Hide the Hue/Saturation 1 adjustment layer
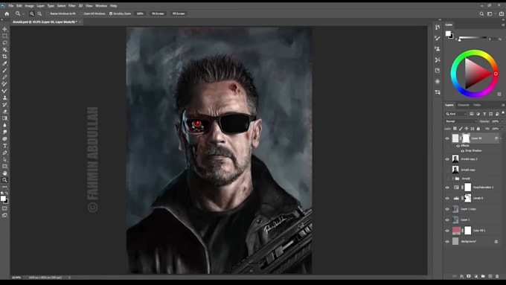This screenshot has height=285, width=506. click(447, 188)
